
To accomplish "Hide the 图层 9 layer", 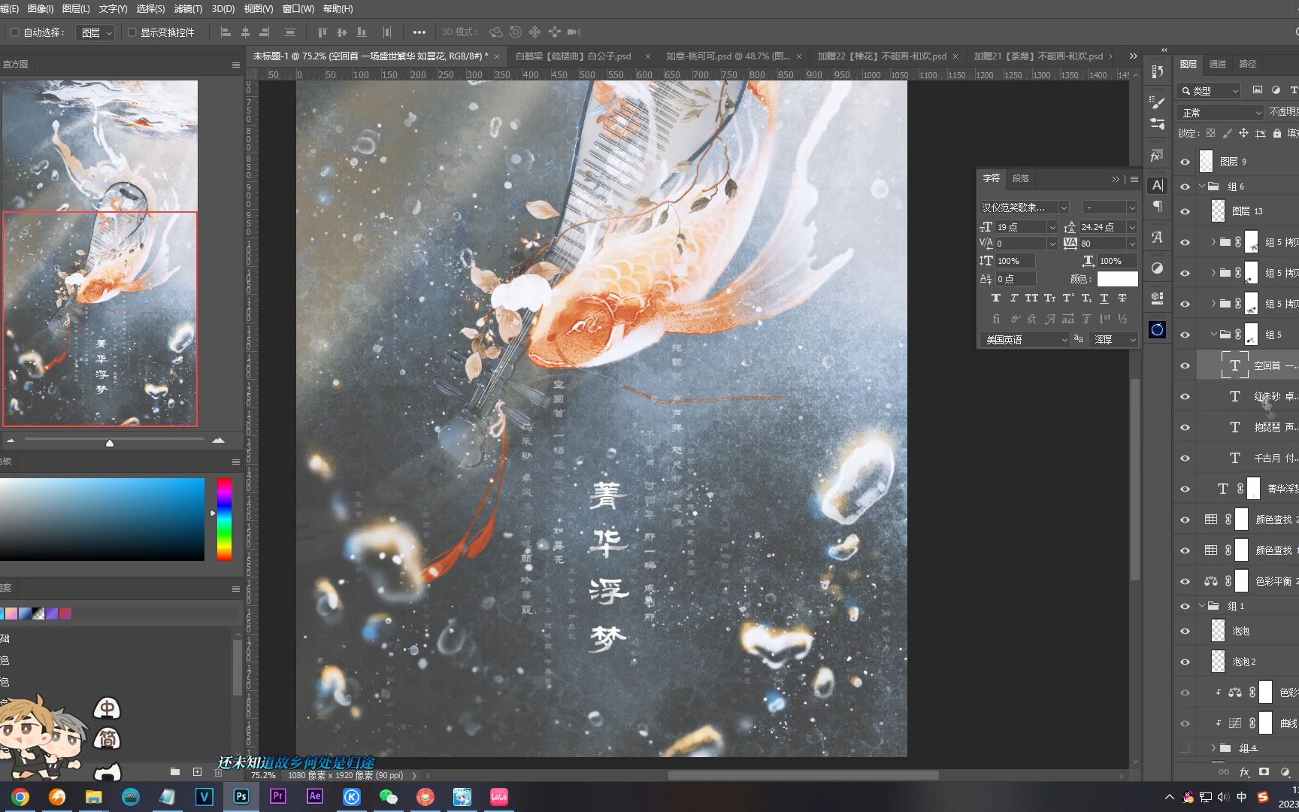I will [1185, 162].
